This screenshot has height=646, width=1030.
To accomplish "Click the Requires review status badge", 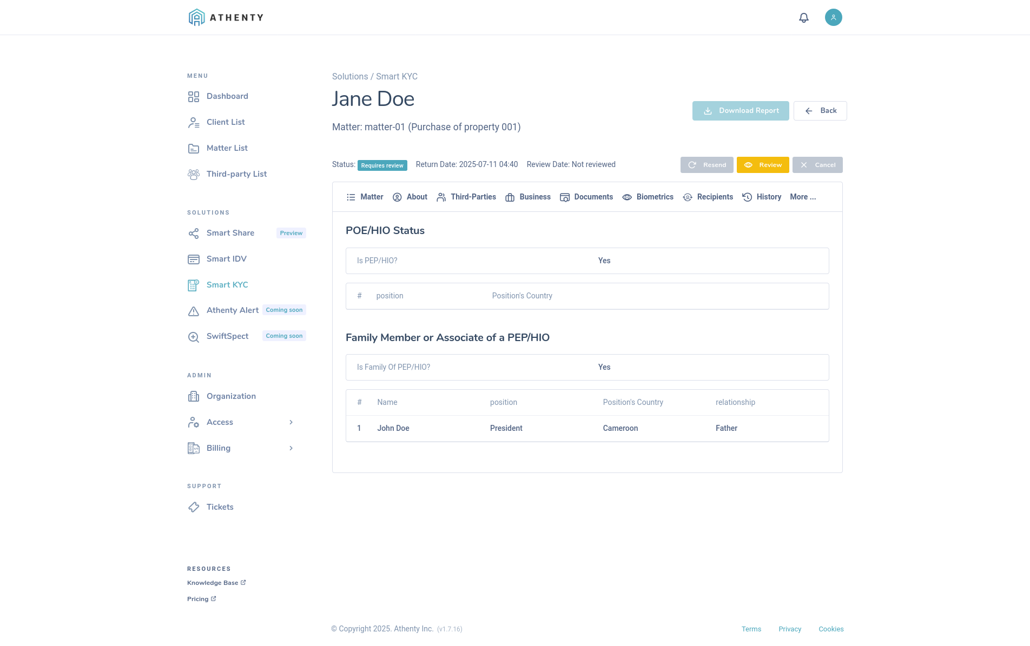I will pos(382,165).
